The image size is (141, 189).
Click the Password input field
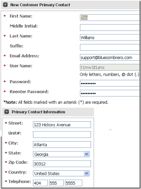(110, 83)
